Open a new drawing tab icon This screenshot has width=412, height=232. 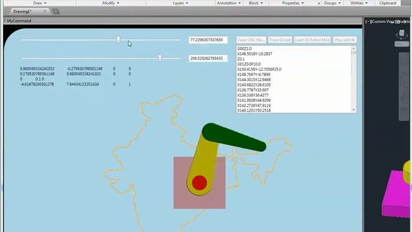pyautogui.click(x=56, y=12)
